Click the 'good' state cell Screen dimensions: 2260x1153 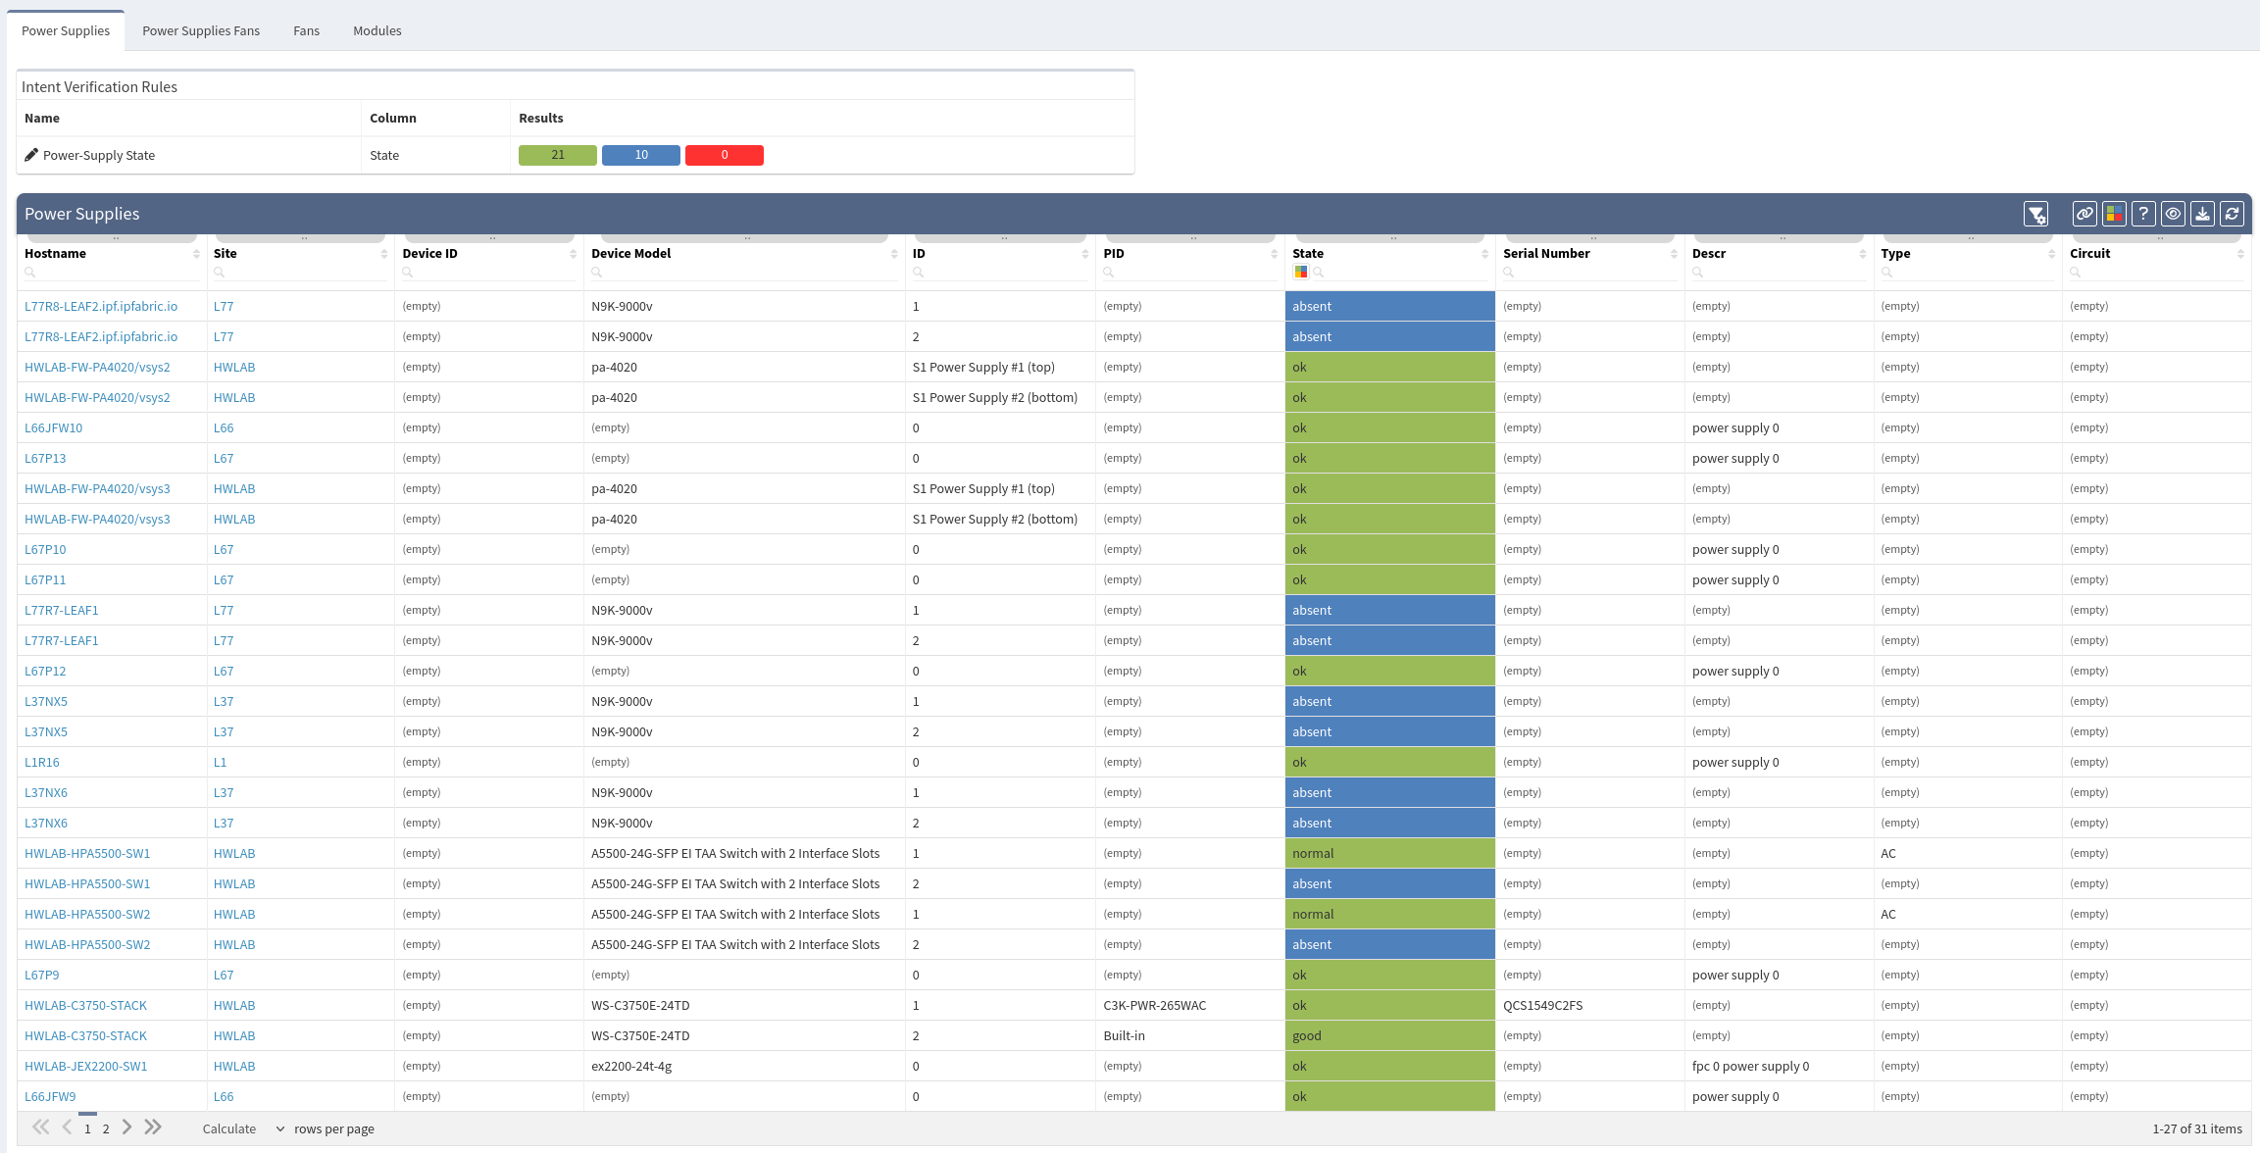[1389, 1036]
